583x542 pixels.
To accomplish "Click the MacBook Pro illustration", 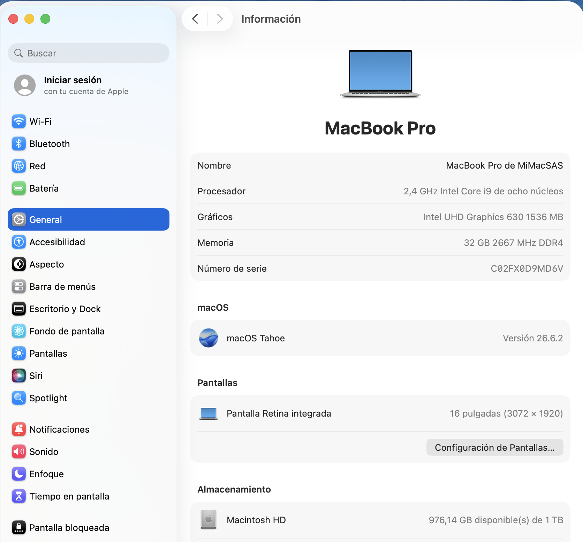I will (380, 74).
